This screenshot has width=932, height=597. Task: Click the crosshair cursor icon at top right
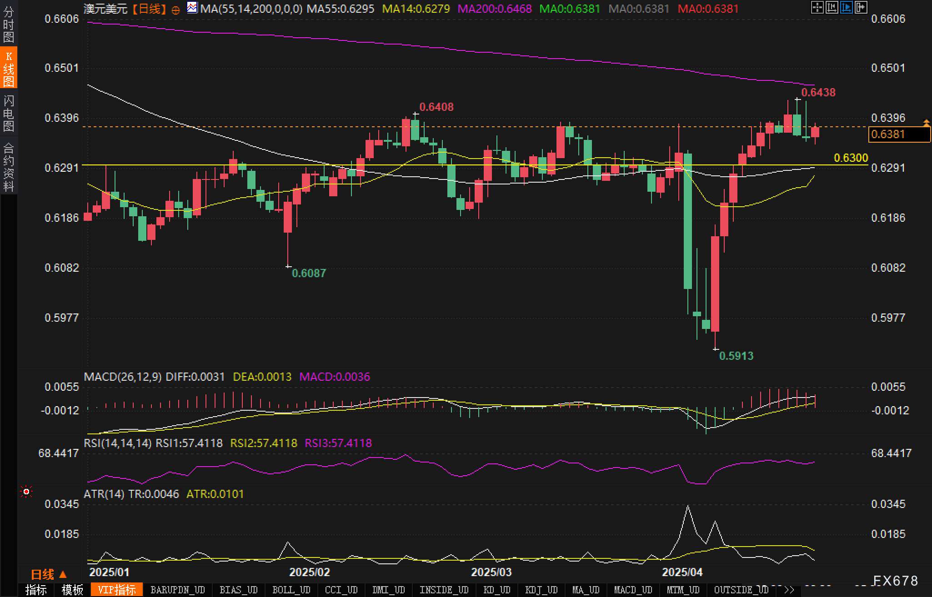(817, 7)
